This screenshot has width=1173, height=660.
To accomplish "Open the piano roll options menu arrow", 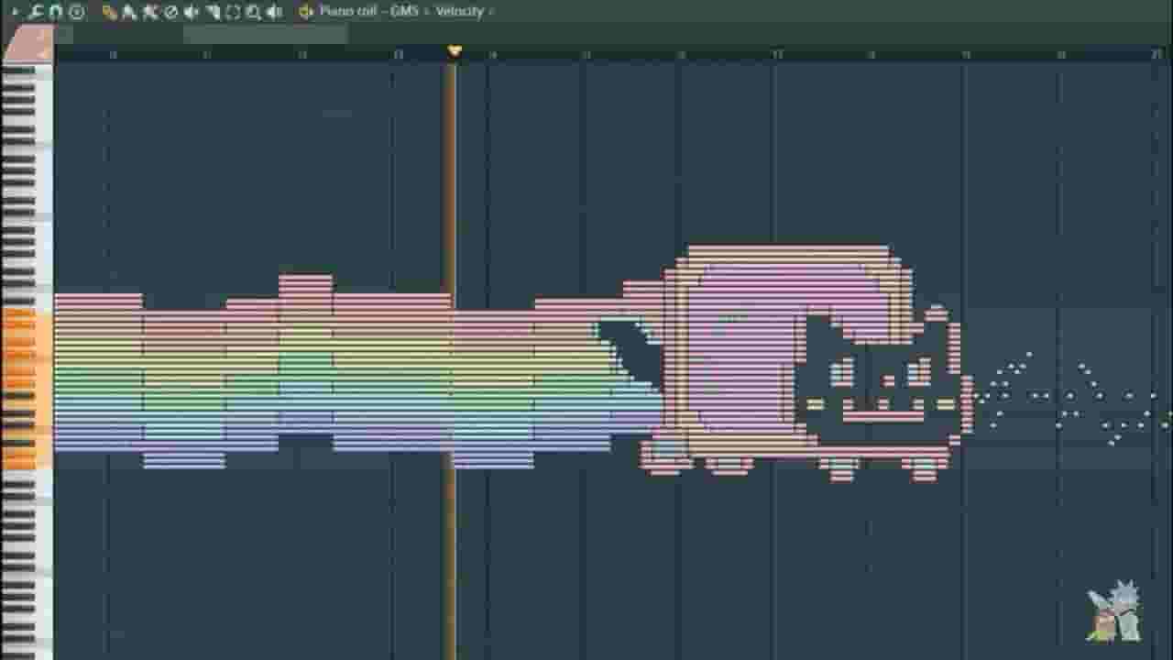I will 15,12.
